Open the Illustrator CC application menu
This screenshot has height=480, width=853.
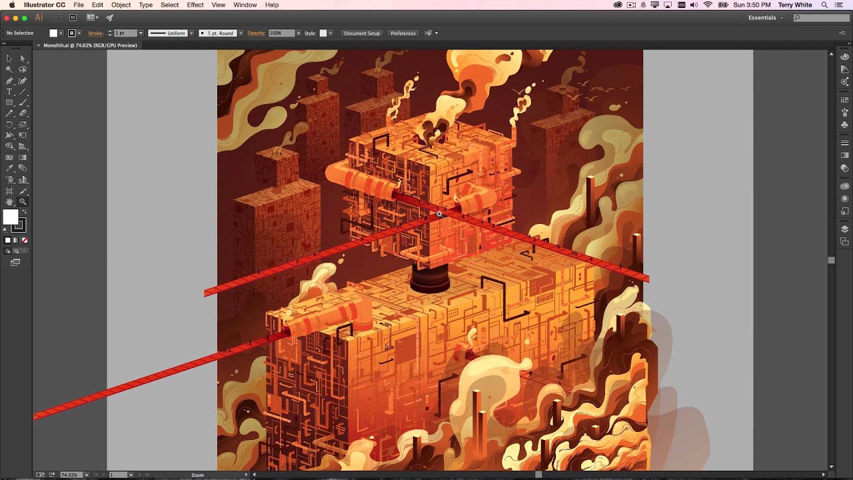click(x=45, y=5)
